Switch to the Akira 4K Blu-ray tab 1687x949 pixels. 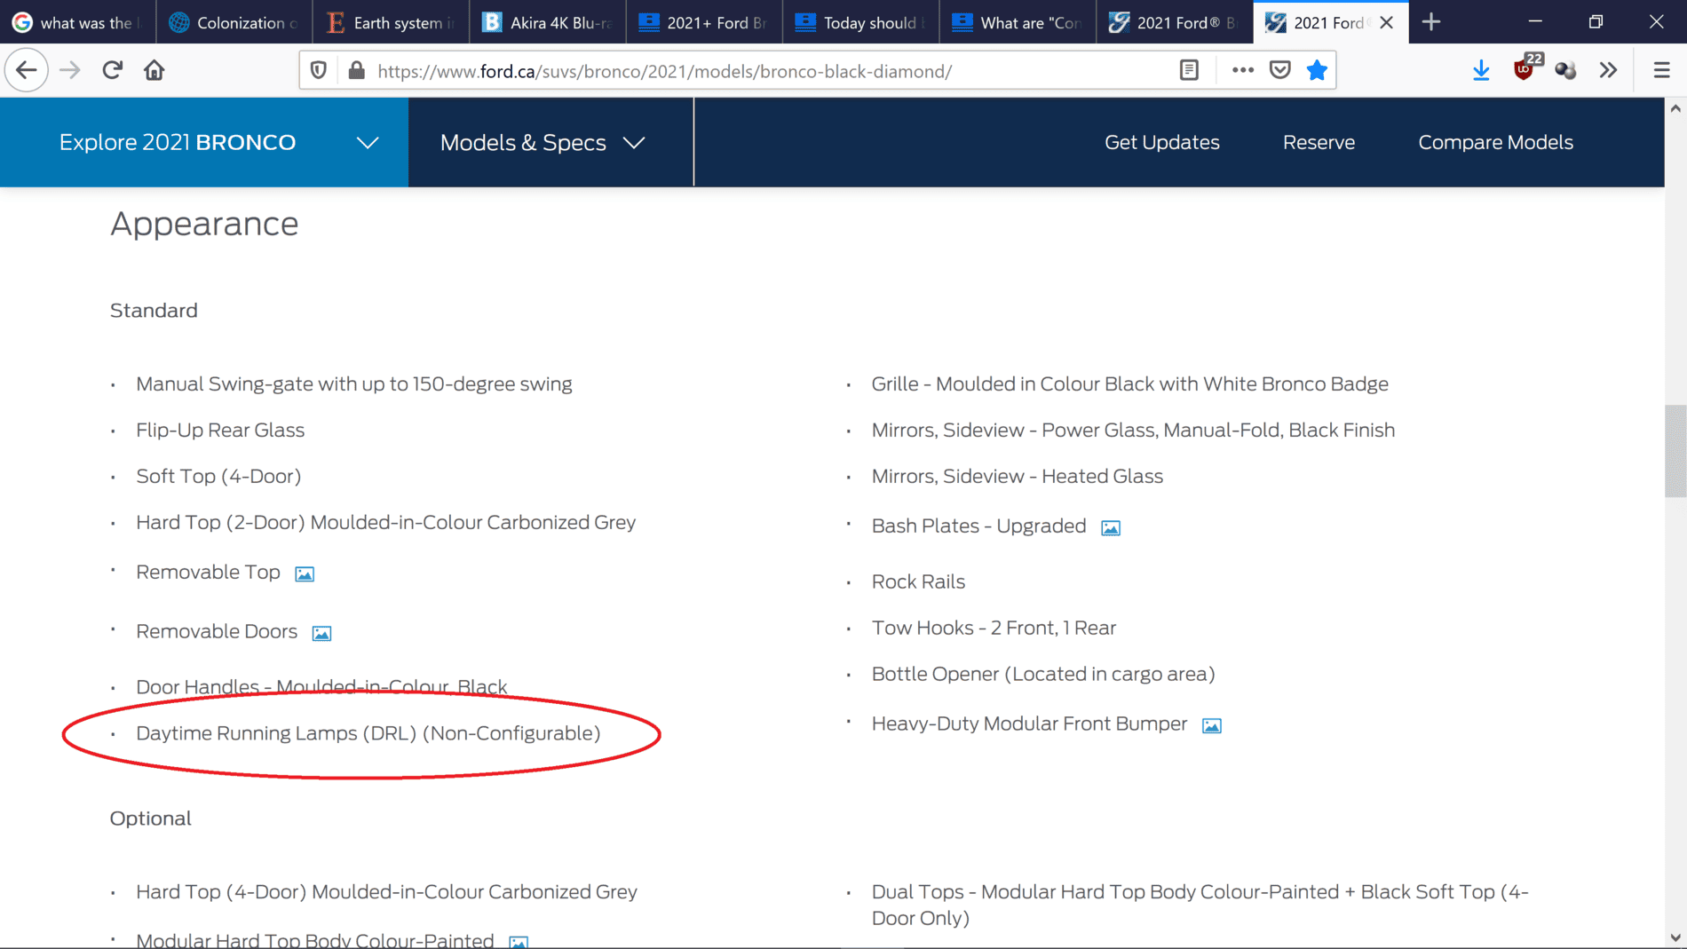click(548, 22)
